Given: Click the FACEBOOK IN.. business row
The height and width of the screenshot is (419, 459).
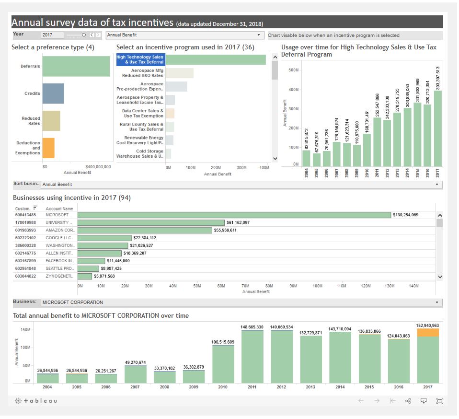Looking at the screenshot, I should click(x=92, y=261).
